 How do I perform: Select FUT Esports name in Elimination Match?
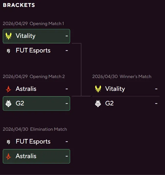tap(33, 141)
